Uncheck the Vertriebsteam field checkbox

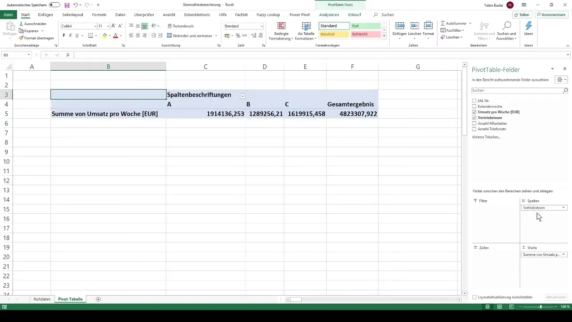coord(474,118)
